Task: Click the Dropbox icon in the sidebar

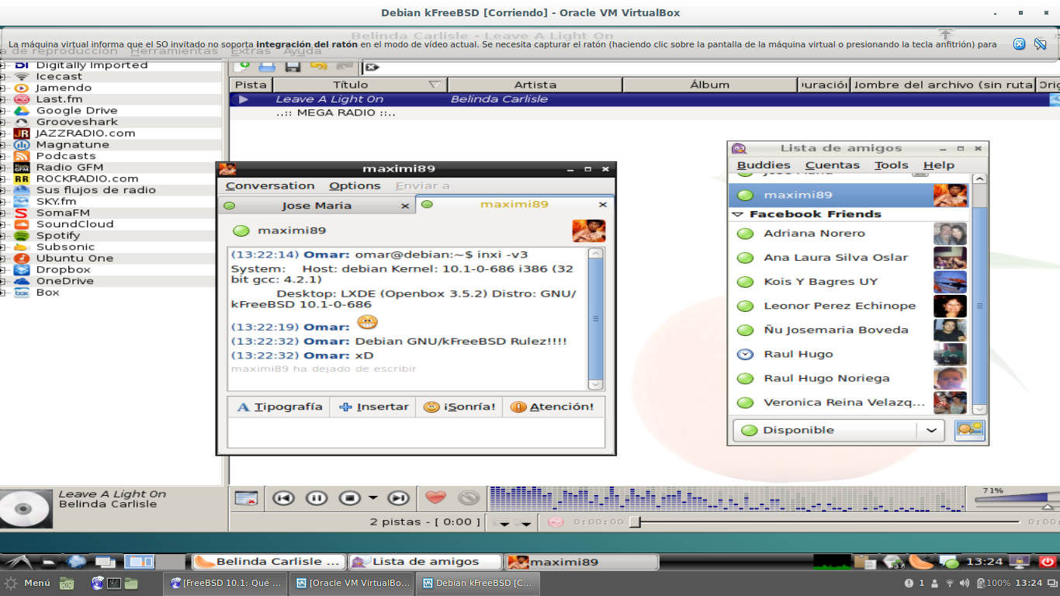Action: pos(22,269)
